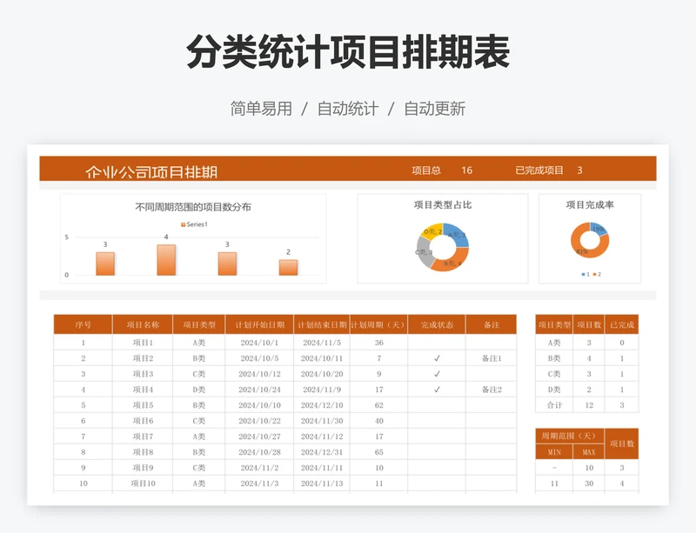Image resolution: width=696 pixels, height=533 pixels.
Task: Select the yellow D类 donut segment
Action: pos(432,230)
